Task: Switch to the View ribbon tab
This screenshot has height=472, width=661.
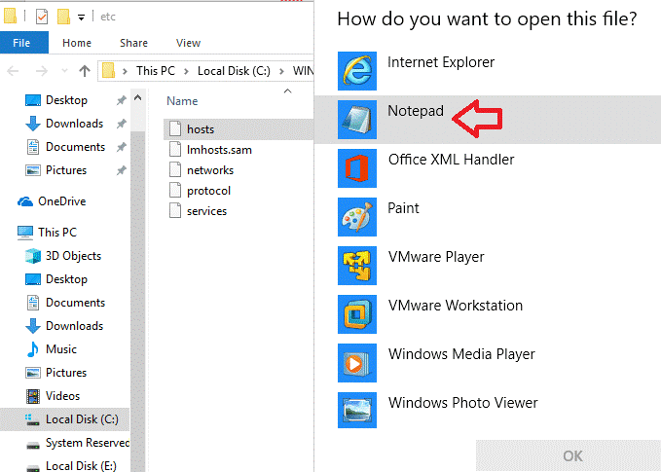Action: [188, 43]
